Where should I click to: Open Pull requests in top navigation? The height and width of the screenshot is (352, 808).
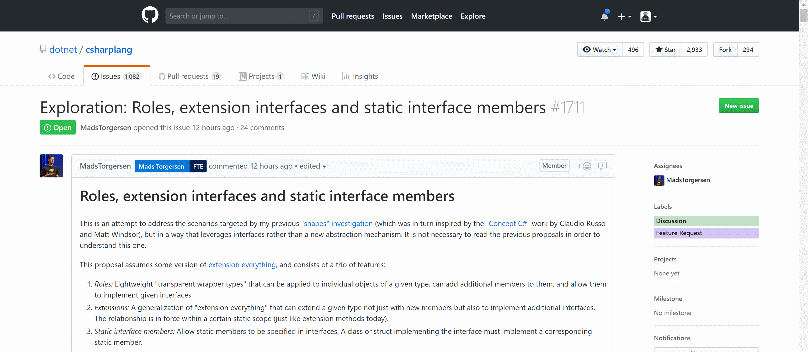pos(353,16)
